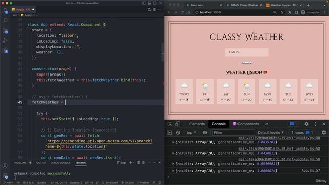Switch to the PROBLEMS panel tab
329x185 pixels.
click(20, 163)
